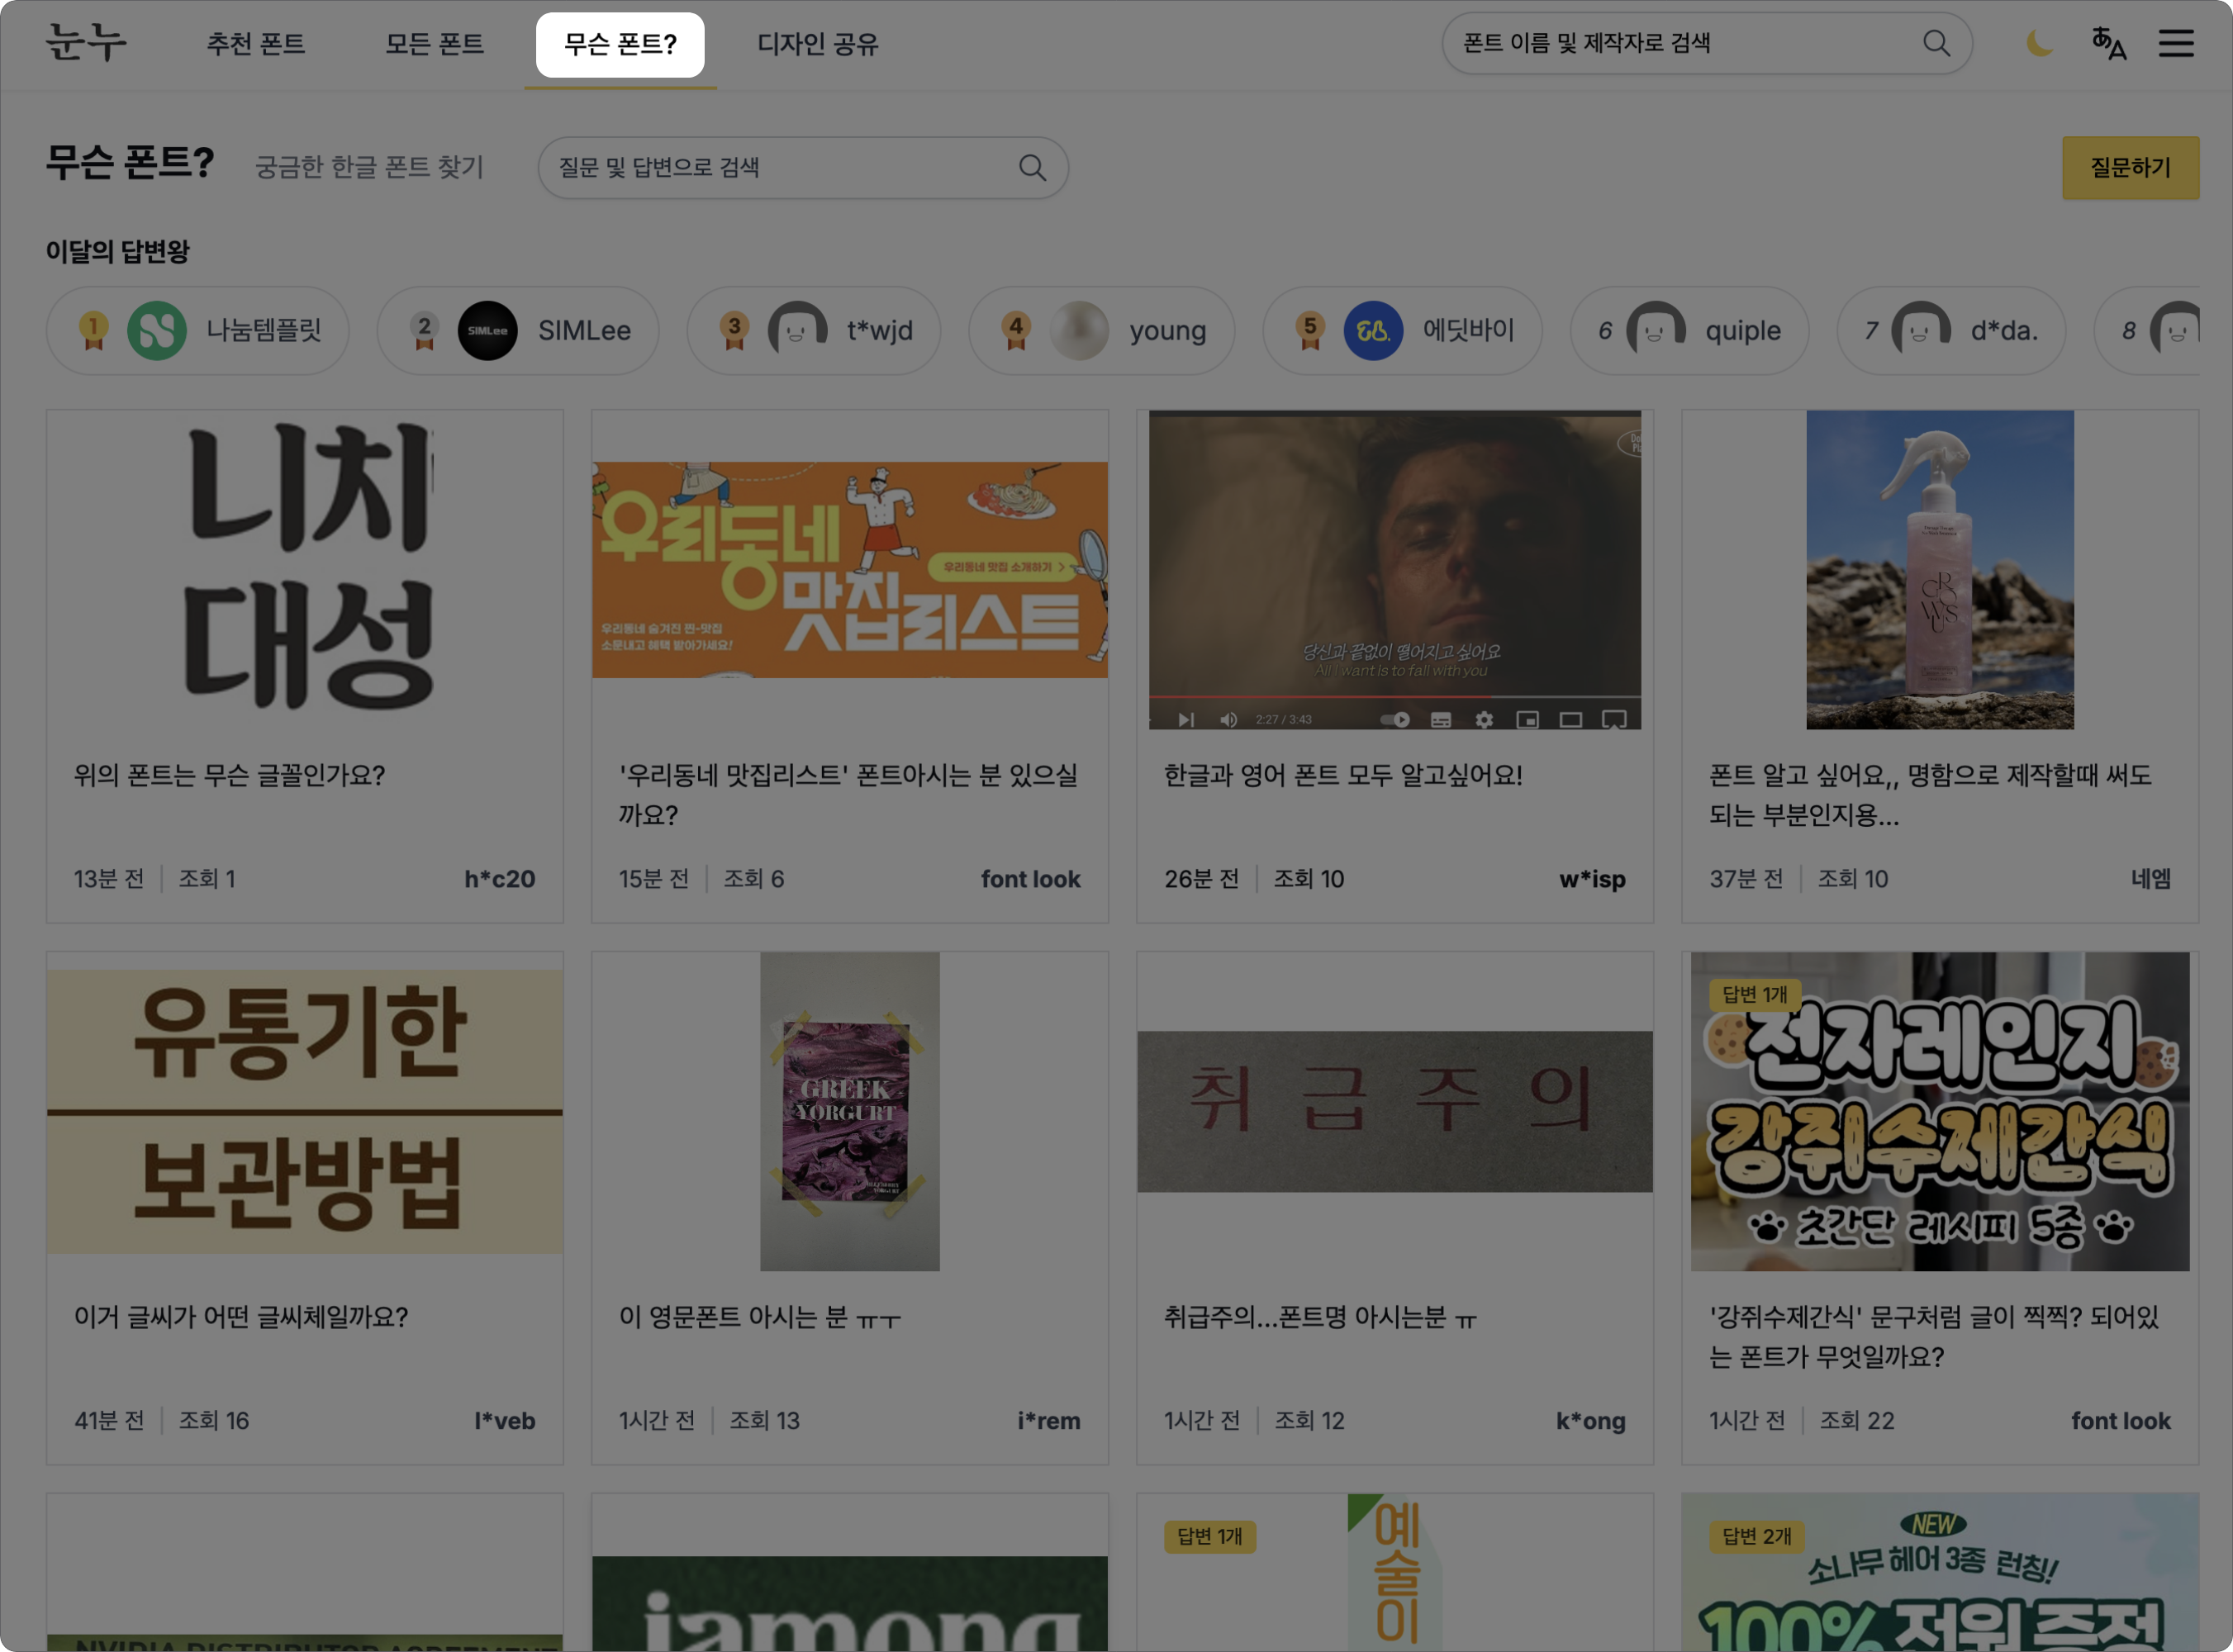Select the 무슨 폰트? tab
This screenshot has width=2233, height=1652.
[x=620, y=44]
